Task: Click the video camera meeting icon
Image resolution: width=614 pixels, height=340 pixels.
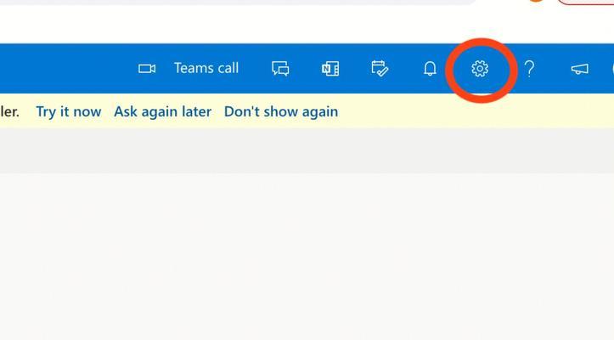Action: click(147, 69)
